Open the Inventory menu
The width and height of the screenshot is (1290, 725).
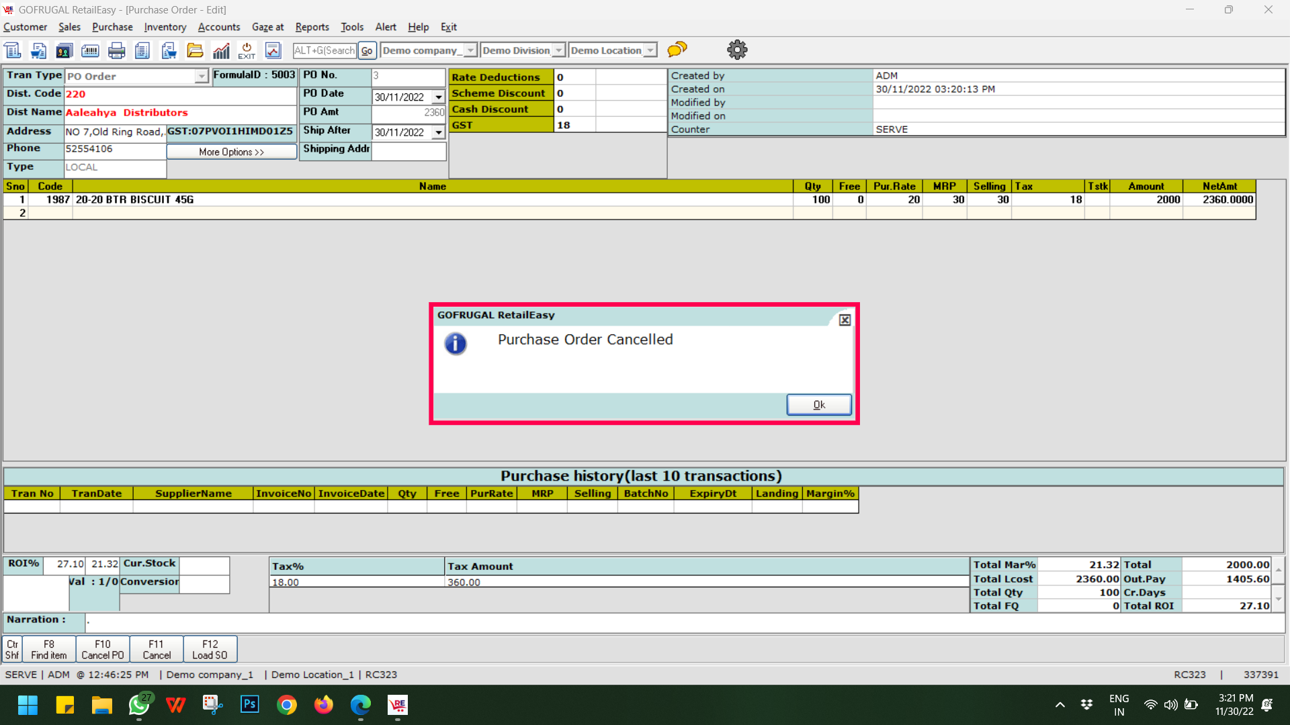coord(165,27)
